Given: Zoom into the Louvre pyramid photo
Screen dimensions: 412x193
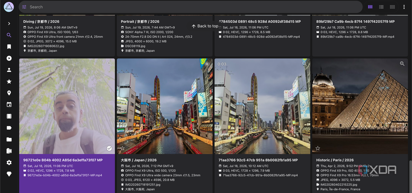Looking at the screenshot, I should point(402,64).
